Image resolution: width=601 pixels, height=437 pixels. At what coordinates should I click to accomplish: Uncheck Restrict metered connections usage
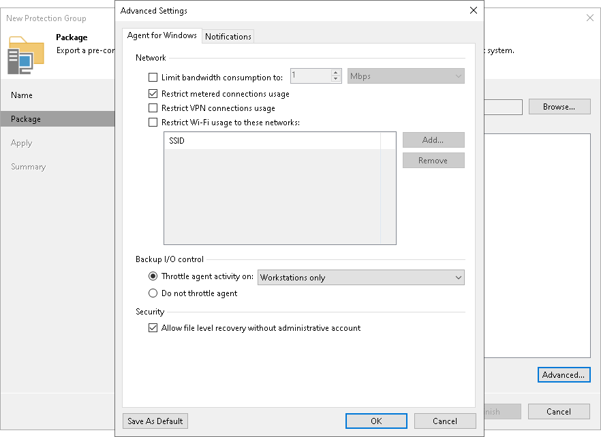(x=153, y=94)
